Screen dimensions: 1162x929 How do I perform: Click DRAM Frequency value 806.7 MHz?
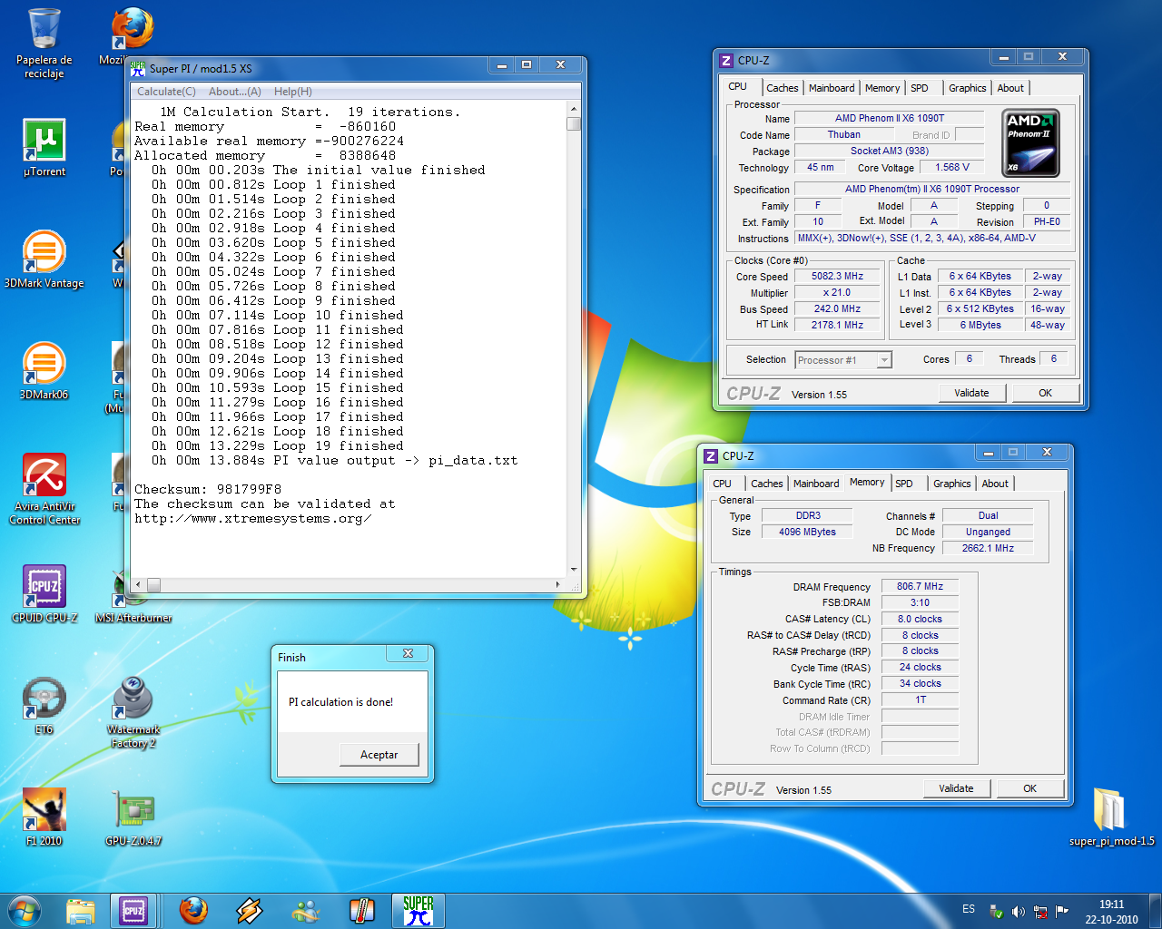pyautogui.click(x=920, y=586)
